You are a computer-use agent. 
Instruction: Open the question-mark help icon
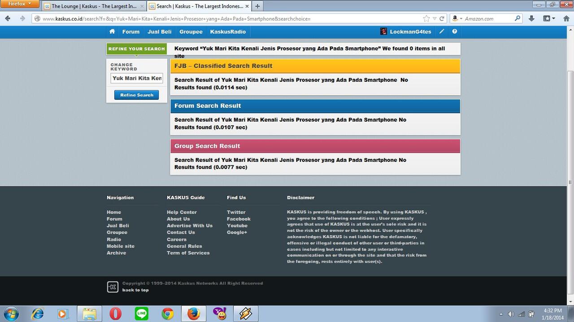[455, 31]
